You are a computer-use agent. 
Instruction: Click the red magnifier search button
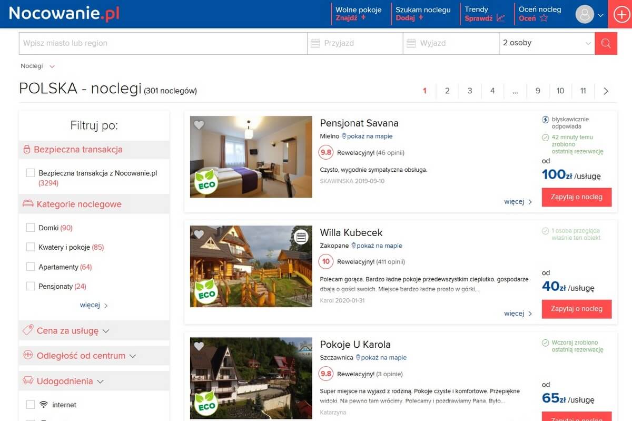click(x=606, y=43)
